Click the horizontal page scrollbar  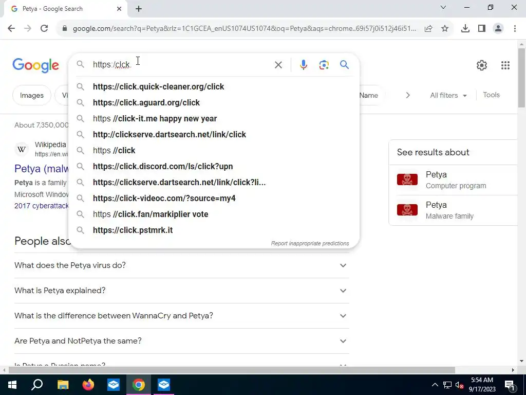232,370
